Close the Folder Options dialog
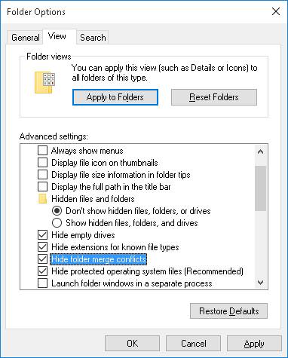The width and height of the screenshot is (288, 358). coord(276,11)
